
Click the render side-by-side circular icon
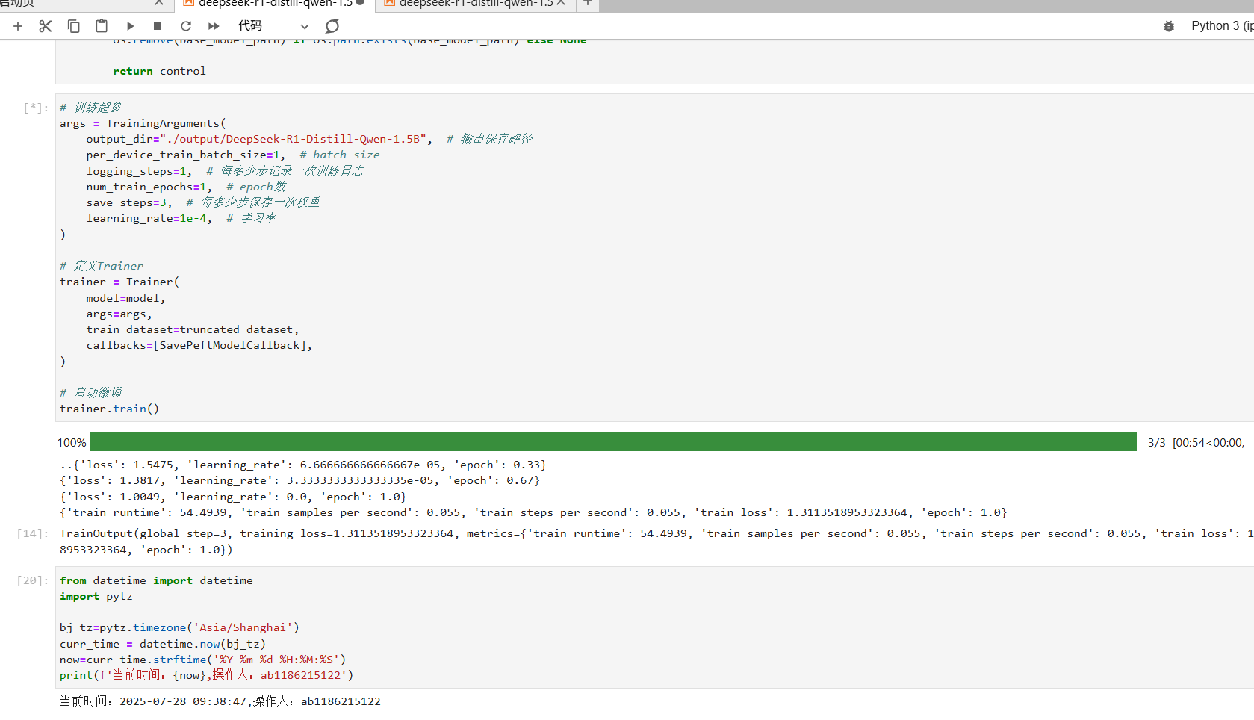(332, 26)
